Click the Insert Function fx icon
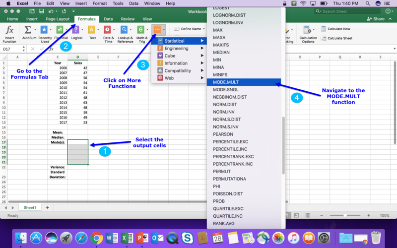397x248 pixels. pyautogui.click(x=9, y=31)
